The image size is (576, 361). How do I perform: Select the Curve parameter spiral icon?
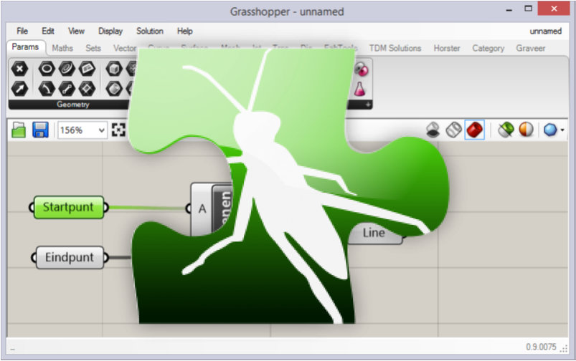(67, 69)
